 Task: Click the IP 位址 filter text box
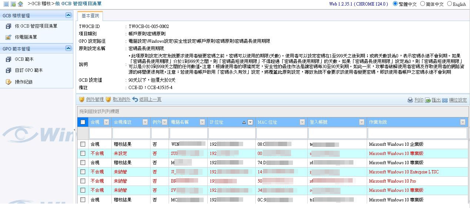(231, 133)
